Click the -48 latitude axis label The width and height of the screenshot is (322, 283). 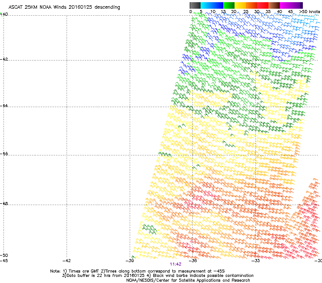pyautogui.click(x=4, y=204)
